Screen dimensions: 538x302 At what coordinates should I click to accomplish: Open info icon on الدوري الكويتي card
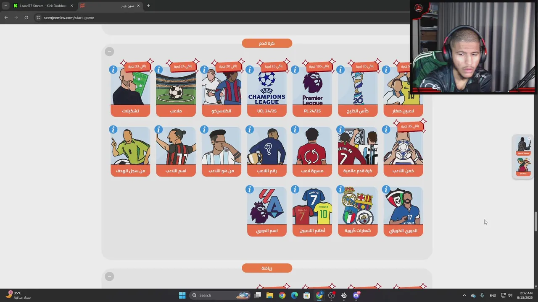pos(386,190)
